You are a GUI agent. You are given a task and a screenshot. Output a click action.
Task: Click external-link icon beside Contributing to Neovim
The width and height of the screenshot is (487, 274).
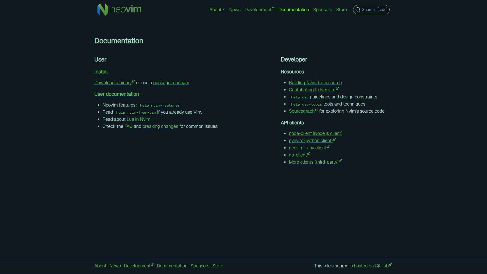coord(337,88)
